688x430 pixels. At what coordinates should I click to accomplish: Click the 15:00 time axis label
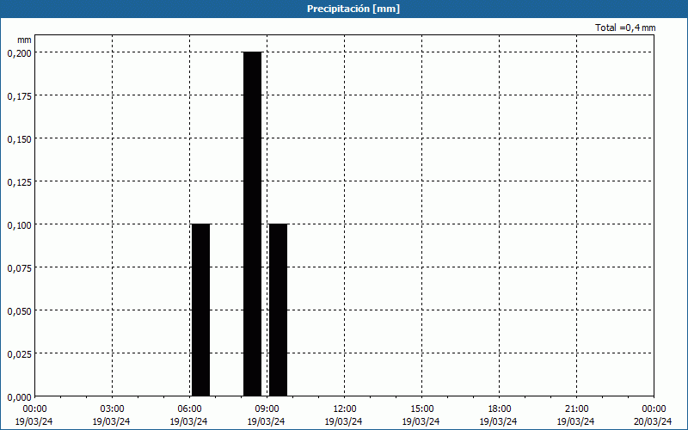pyautogui.click(x=421, y=409)
